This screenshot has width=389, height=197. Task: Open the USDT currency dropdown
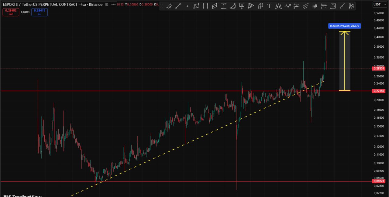(x=377, y=5)
